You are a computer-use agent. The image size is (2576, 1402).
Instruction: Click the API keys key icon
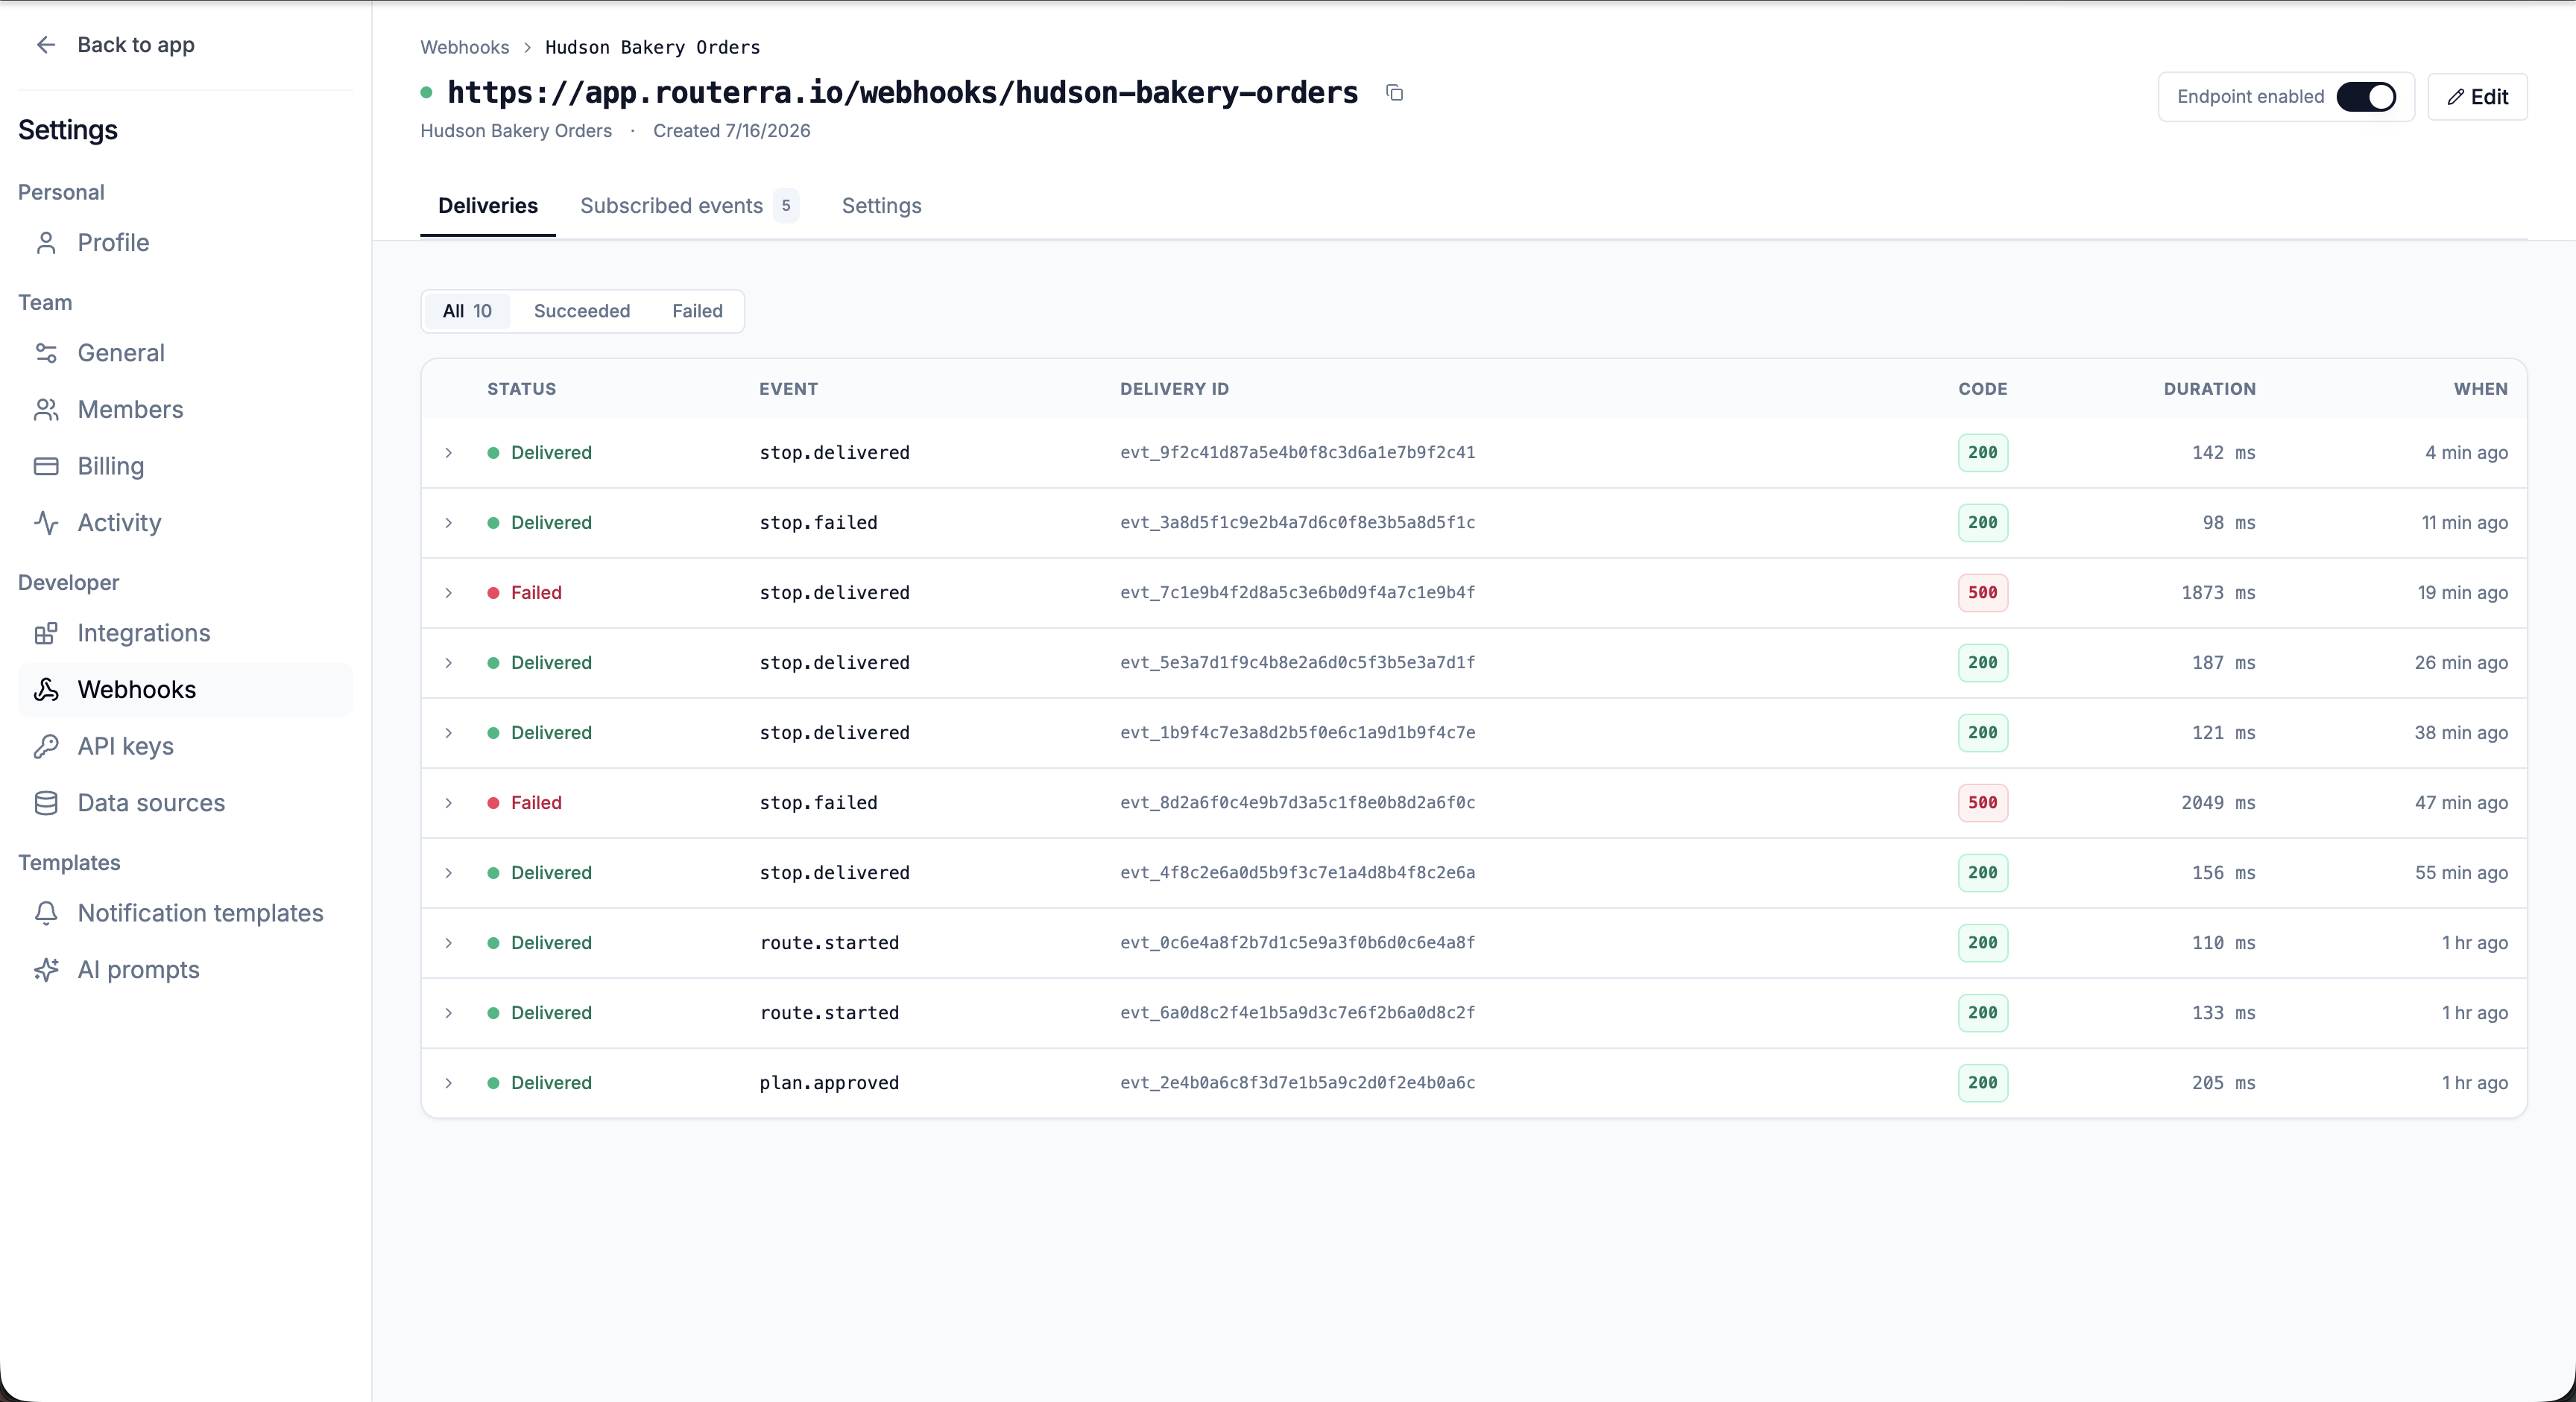pos(46,746)
